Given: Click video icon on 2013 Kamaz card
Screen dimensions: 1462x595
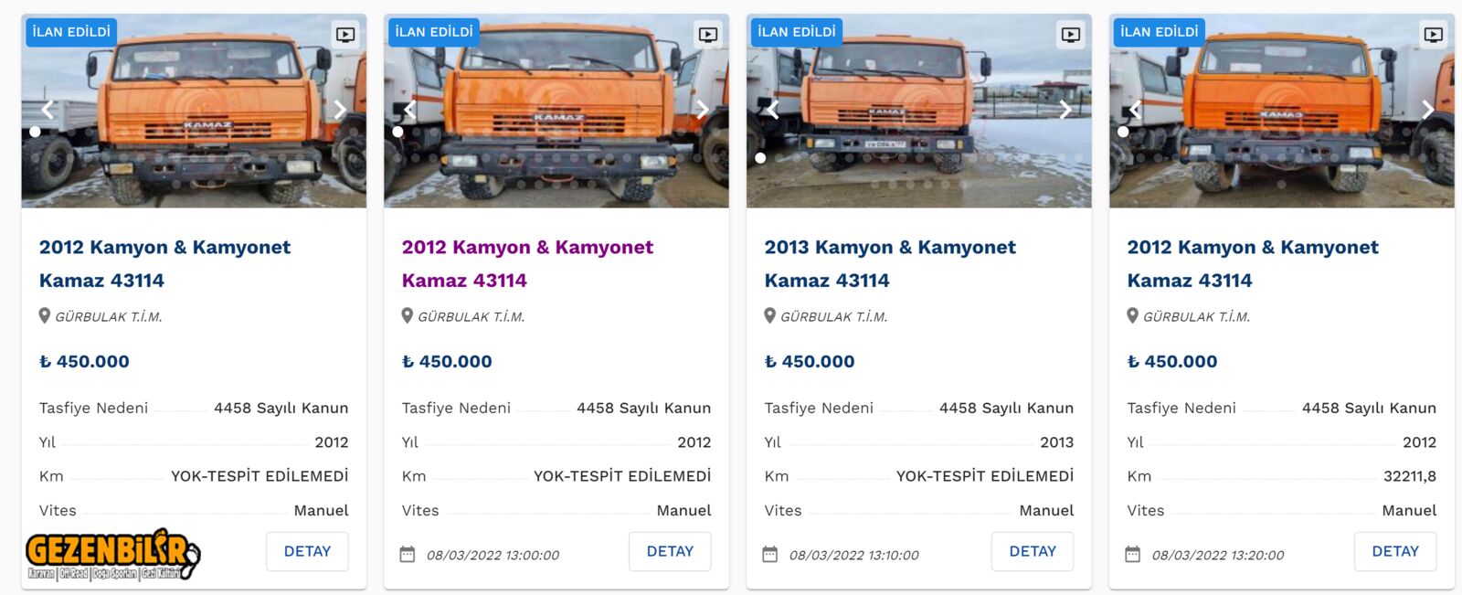Looking at the screenshot, I should [1070, 35].
